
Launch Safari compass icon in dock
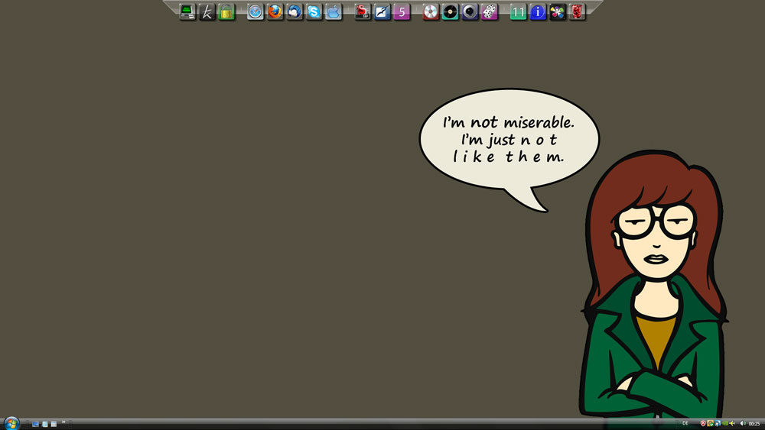tap(256, 11)
